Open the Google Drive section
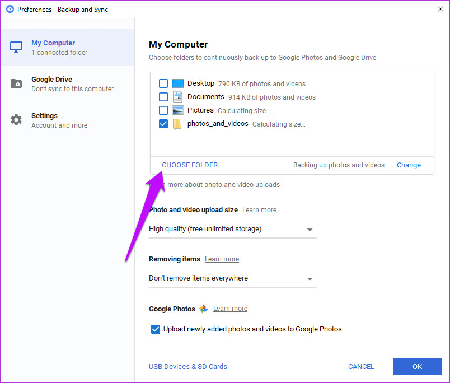Screen dimensions: 450x383 click(68, 84)
